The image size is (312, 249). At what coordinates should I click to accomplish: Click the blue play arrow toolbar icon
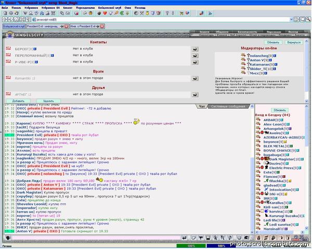point(210,13)
